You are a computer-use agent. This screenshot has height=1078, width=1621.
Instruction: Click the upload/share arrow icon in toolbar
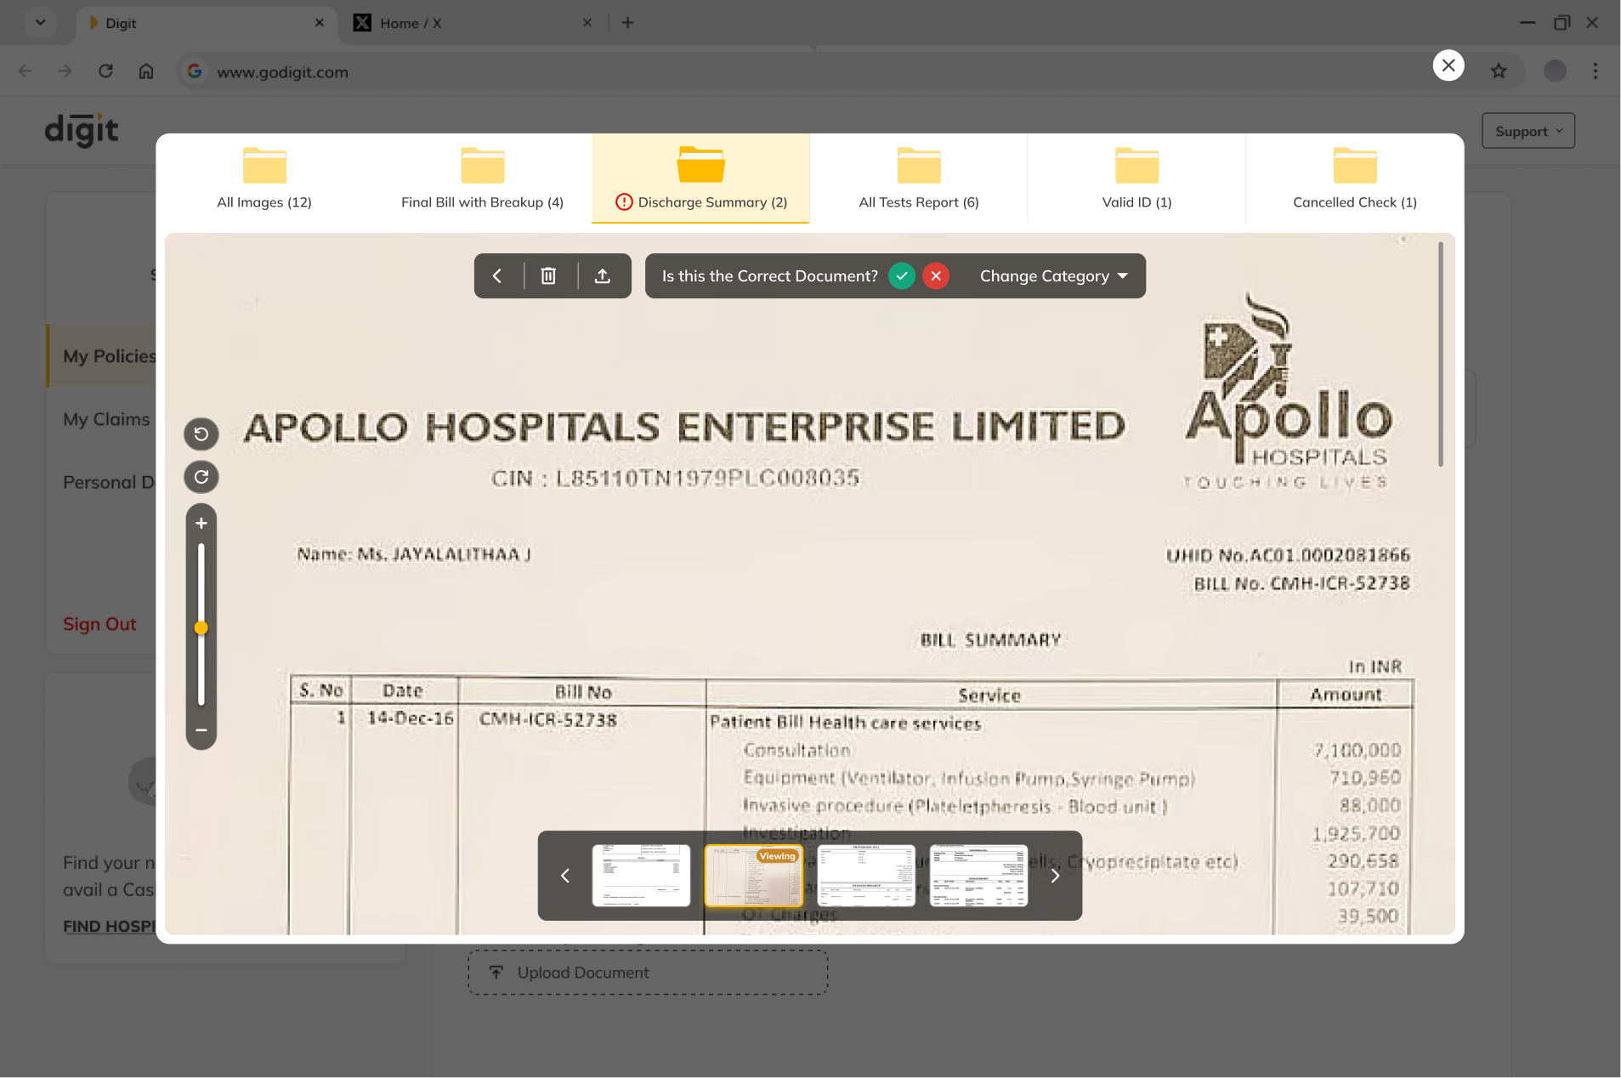coord(603,276)
